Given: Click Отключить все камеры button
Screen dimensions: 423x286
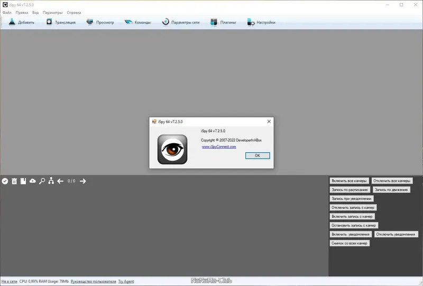Looking at the screenshot, I should (392, 181).
